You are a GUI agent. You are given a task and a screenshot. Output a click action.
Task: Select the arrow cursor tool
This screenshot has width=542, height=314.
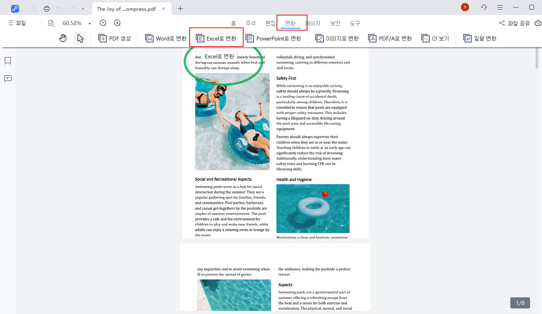click(80, 39)
